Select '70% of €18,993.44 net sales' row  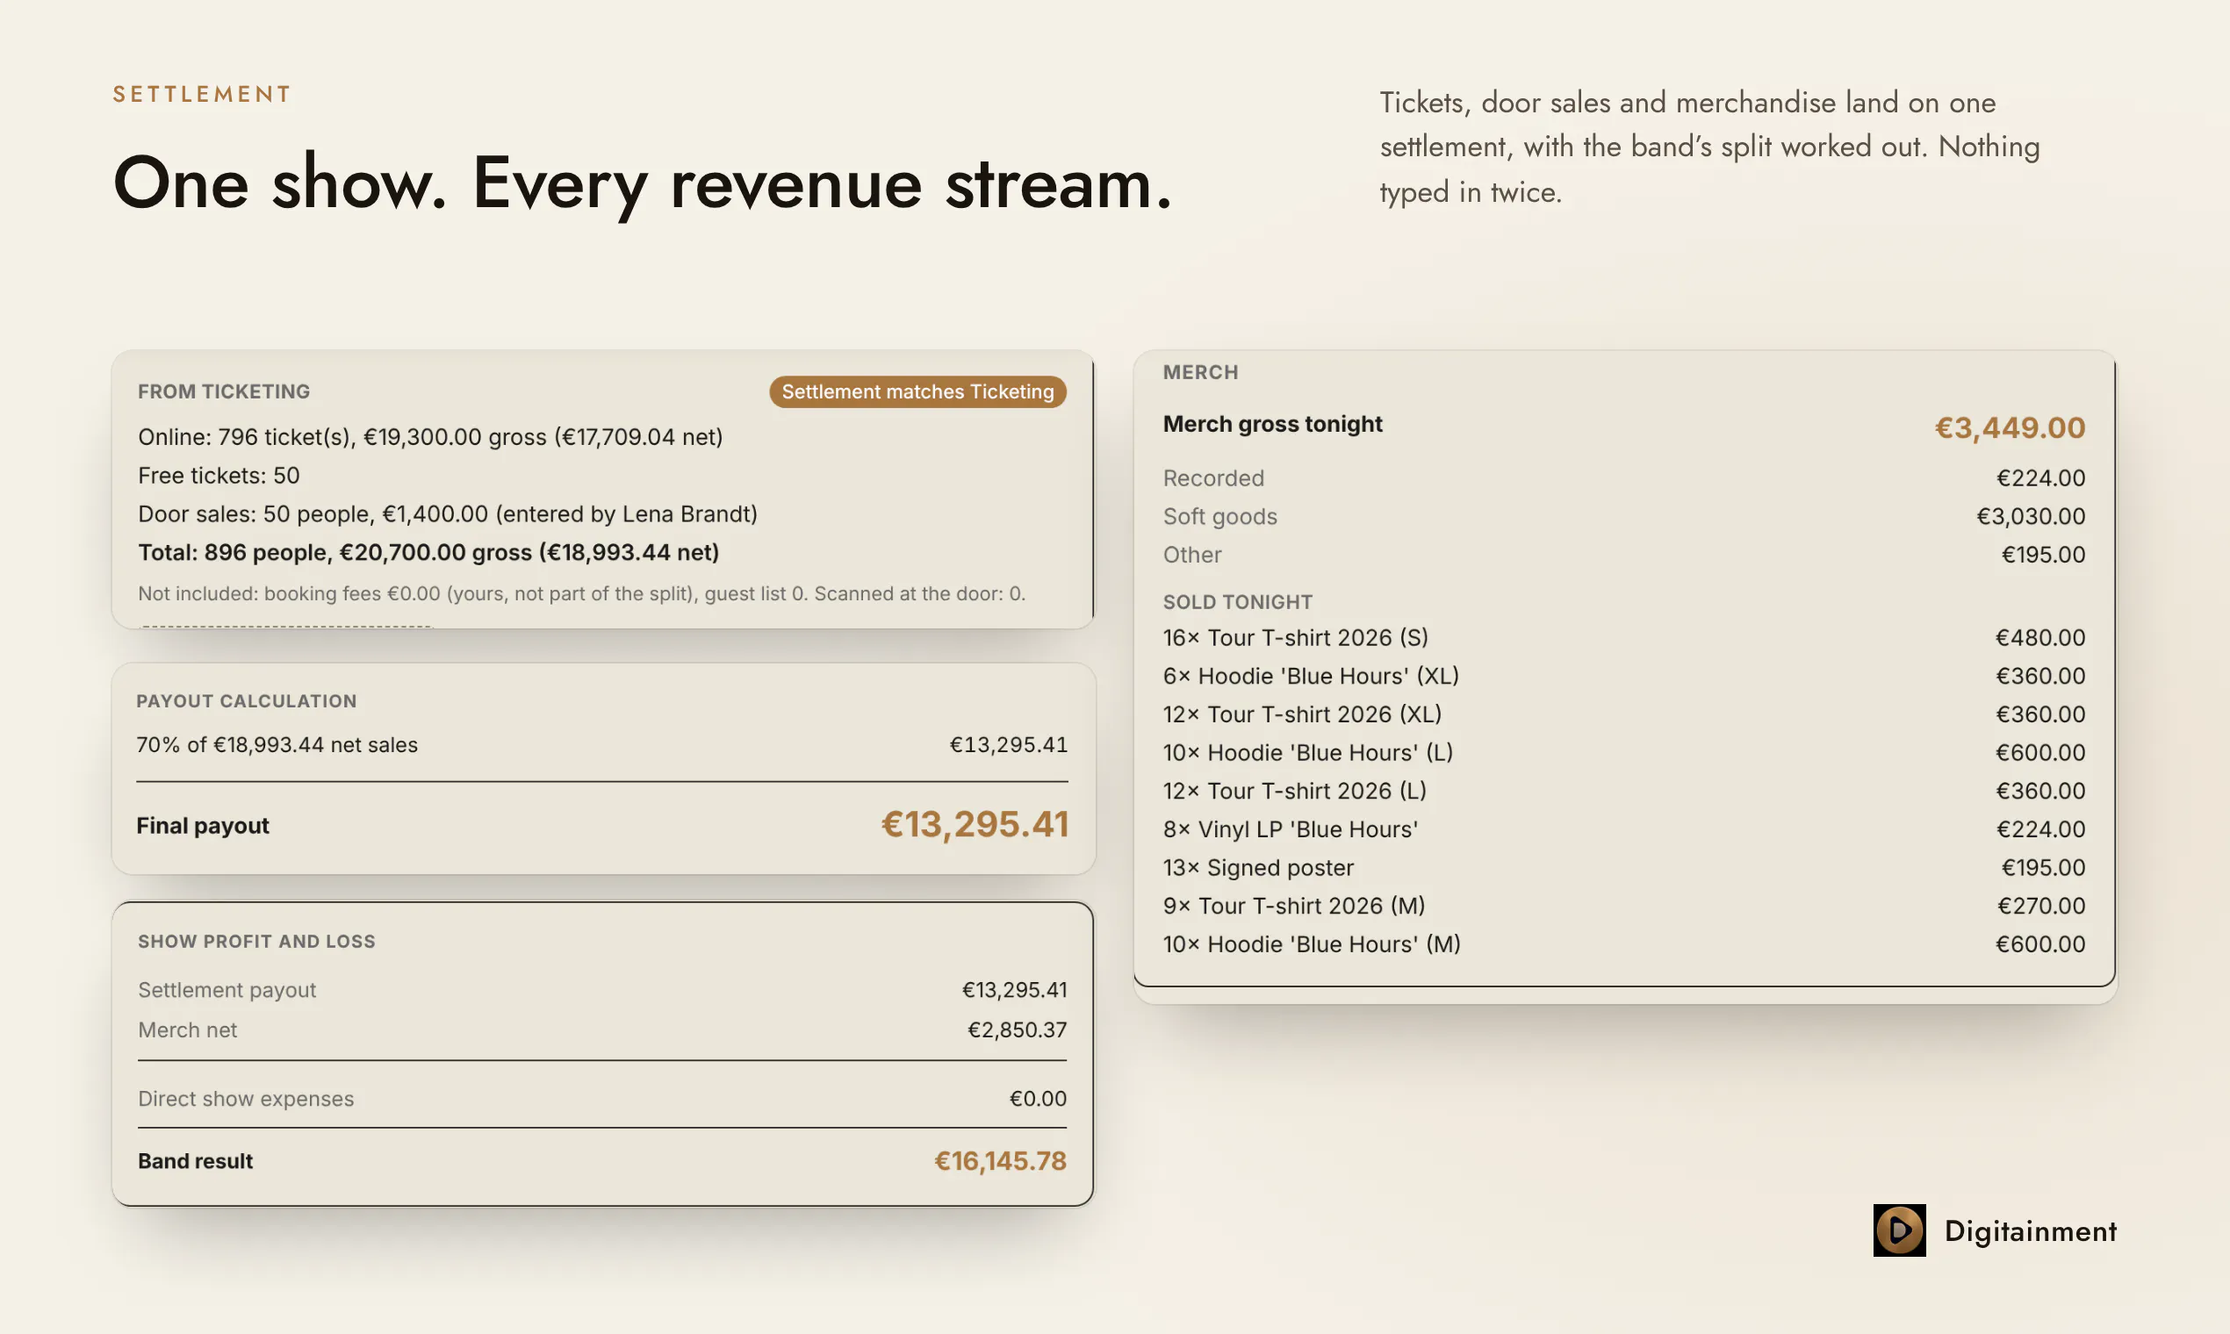pos(602,745)
